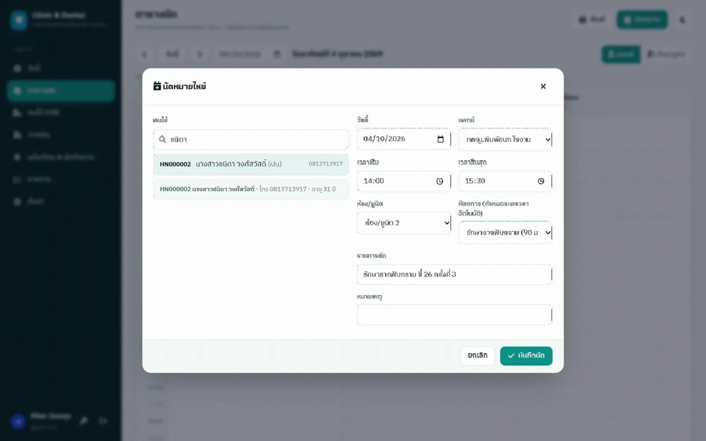This screenshot has height=441, width=706.
Task: Expand the procedure dropdown
Action: click(x=505, y=232)
